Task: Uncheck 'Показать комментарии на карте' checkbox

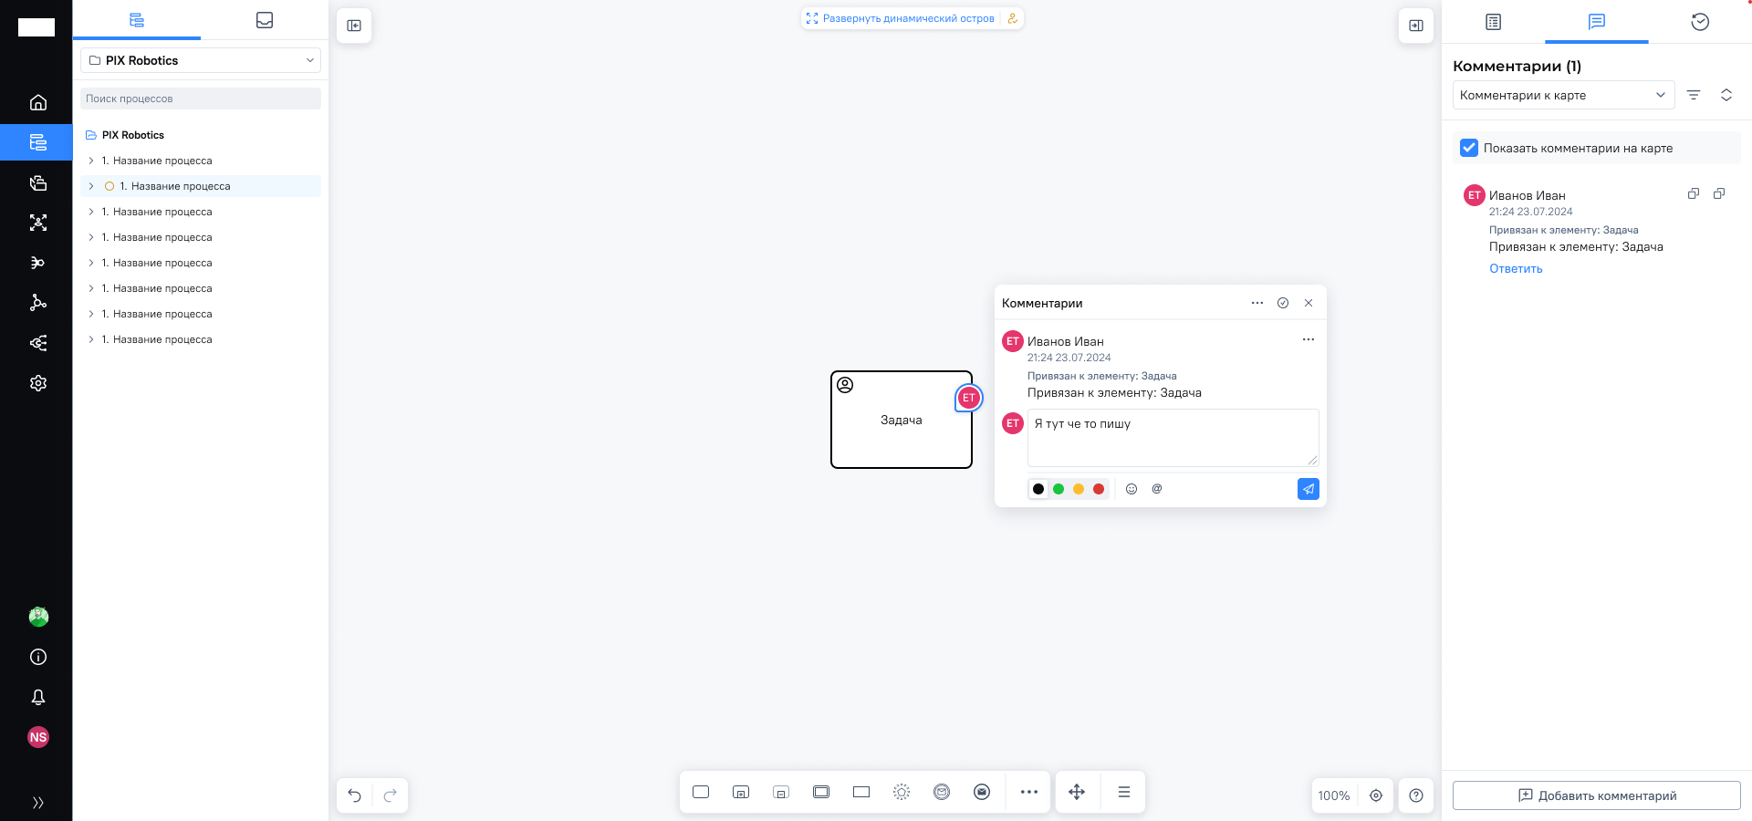Action: coord(1469,148)
